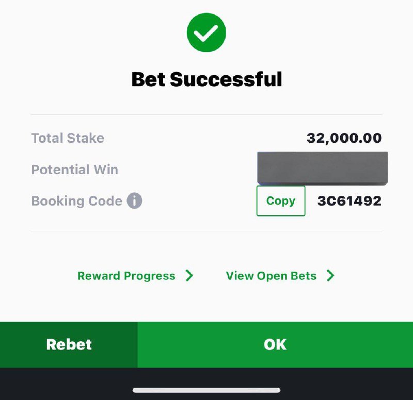Tap the Potential Win label
This screenshot has width=413, height=400.
pos(74,170)
